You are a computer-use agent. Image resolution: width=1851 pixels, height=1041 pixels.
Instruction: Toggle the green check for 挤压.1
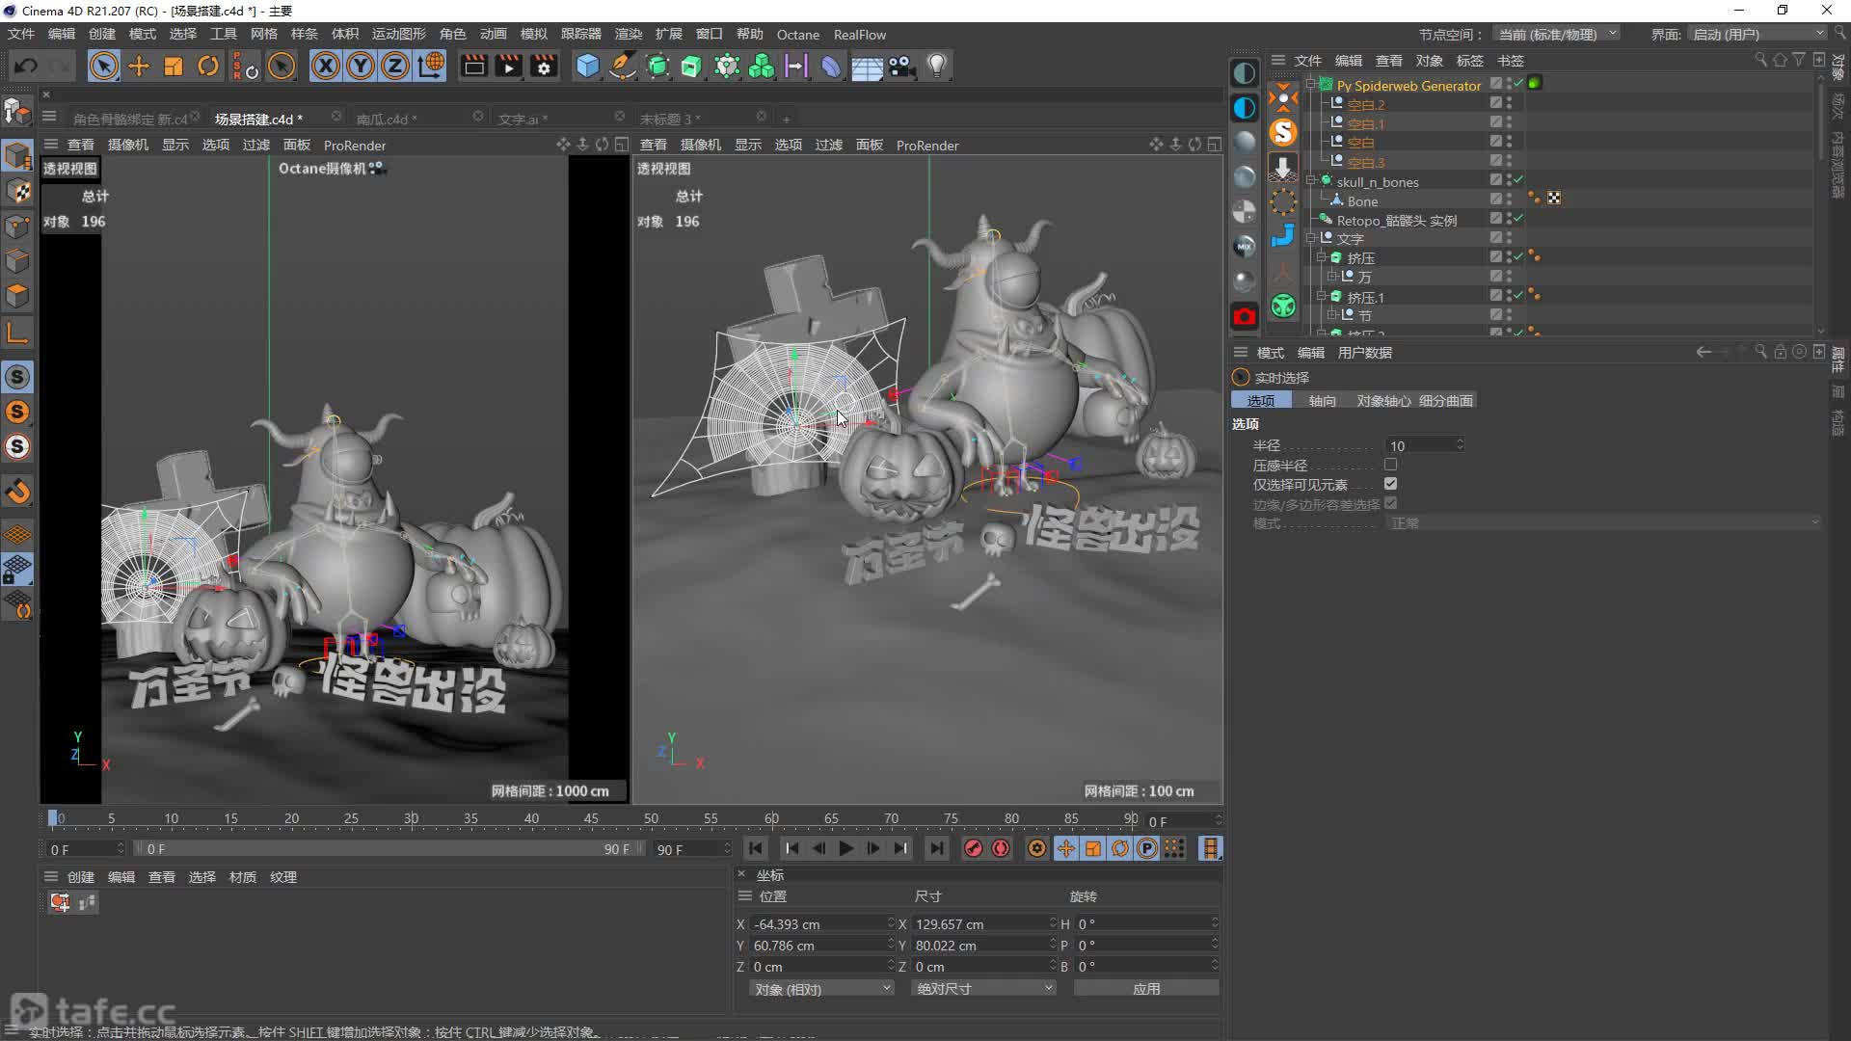pyautogui.click(x=1518, y=296)
